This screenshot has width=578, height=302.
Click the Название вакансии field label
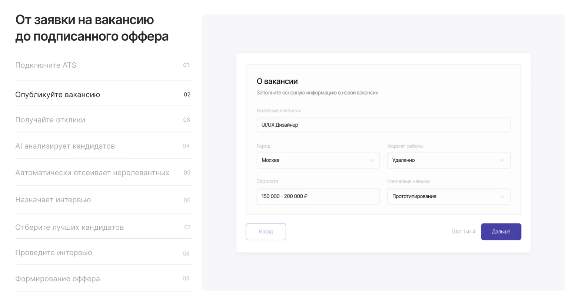tap(279, 110)
